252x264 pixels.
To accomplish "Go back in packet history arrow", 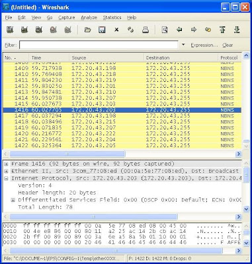I will pos(179,30).
